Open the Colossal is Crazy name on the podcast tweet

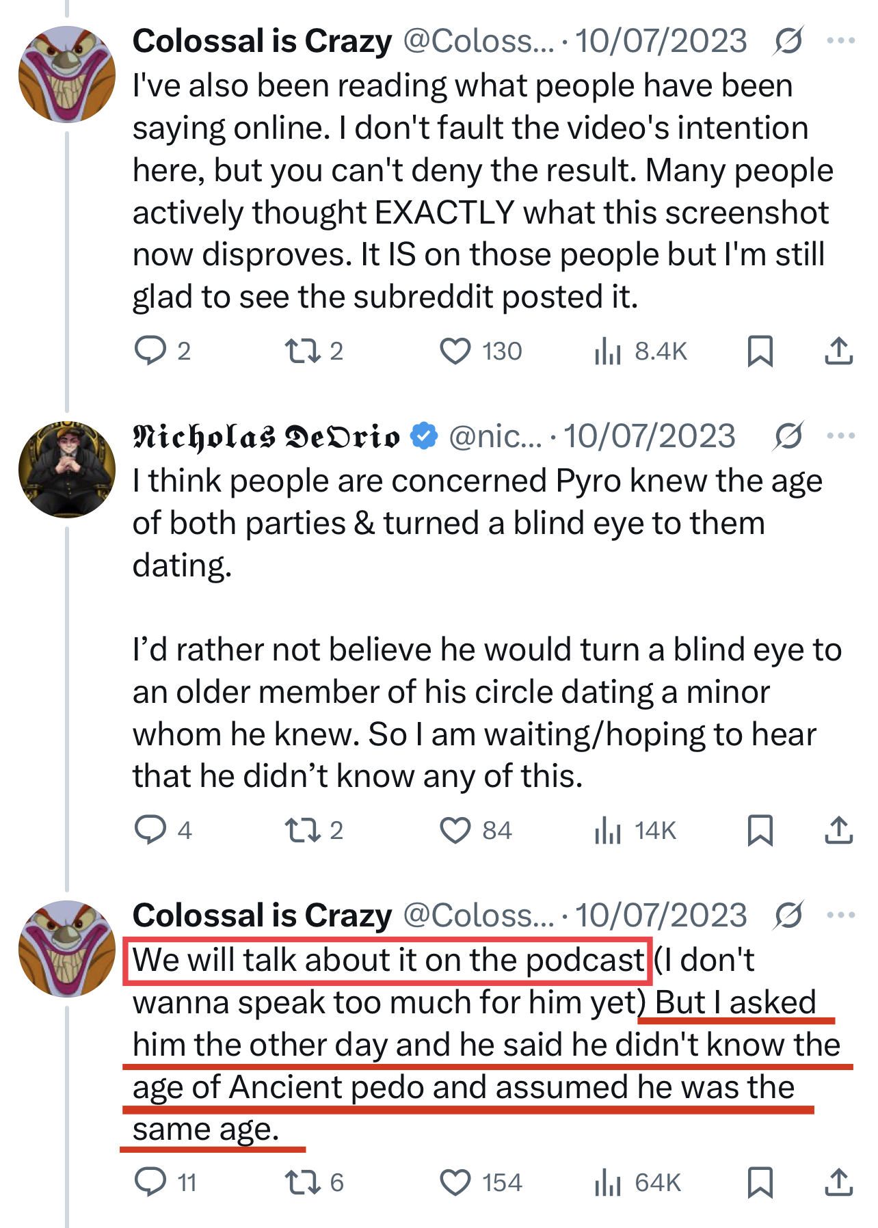(263, 915)
